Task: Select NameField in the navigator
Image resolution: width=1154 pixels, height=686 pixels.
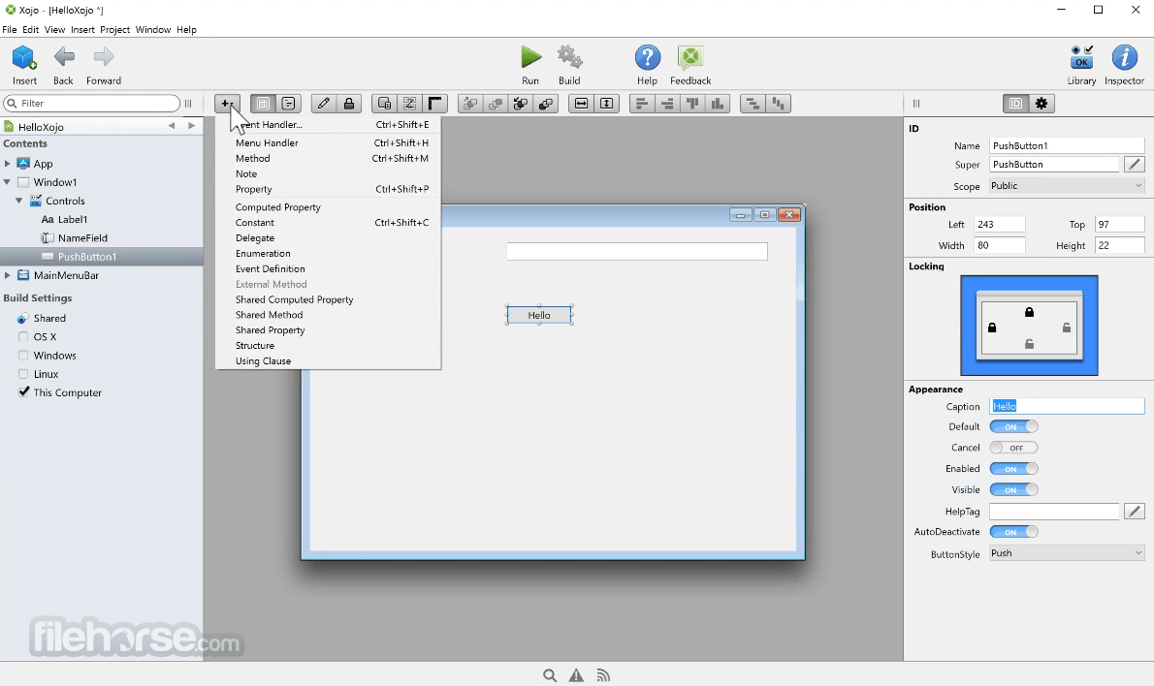Action: pos(82,237)
